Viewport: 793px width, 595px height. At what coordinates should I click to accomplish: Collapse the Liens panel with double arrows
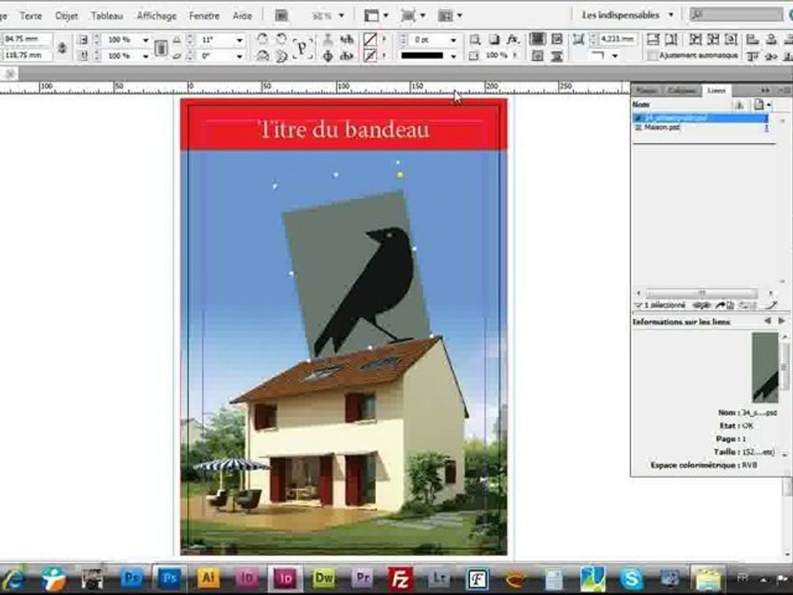(765, 90)
